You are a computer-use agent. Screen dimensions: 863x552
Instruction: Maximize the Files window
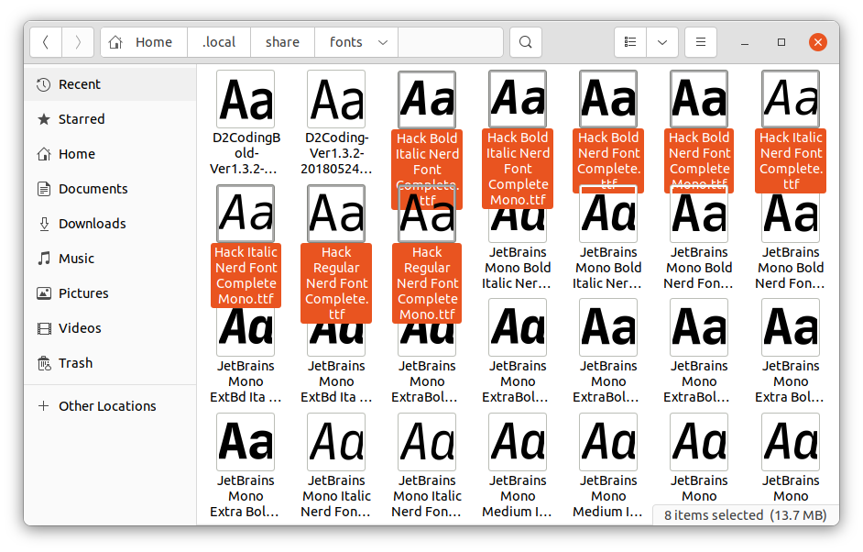tap(781, 42)
